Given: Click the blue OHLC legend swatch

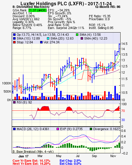Looking at the screenshot, I should click(x=14, y=35).
